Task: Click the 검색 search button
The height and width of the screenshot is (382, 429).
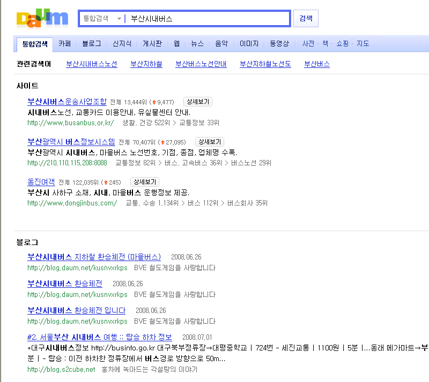Action: [306, 19]
